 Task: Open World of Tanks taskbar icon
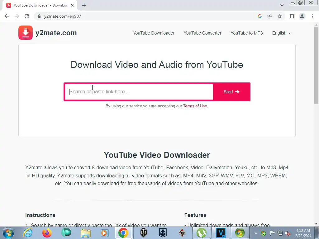point(143,233)
